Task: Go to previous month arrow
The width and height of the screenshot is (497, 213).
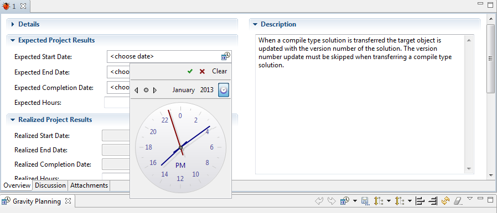Action: [136, 90]
